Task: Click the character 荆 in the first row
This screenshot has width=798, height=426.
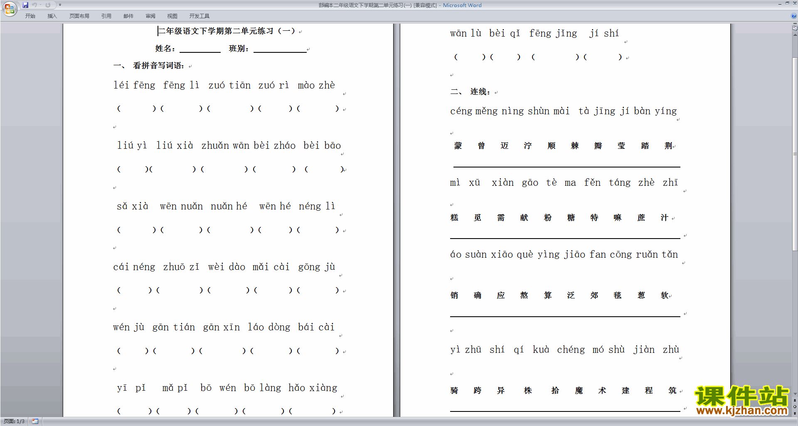Action: tap(668, 146)
